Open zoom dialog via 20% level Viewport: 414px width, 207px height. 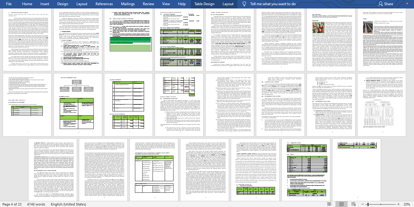(x=406, y=204)
